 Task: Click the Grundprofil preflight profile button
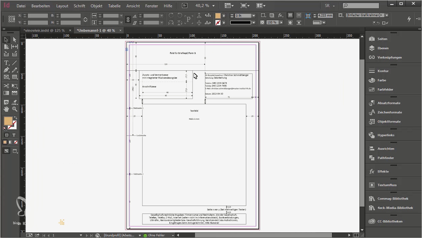[x=119, y=235]
